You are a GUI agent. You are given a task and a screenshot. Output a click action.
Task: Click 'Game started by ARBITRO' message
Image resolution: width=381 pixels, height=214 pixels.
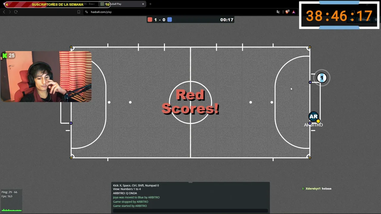tap(130, 206)
